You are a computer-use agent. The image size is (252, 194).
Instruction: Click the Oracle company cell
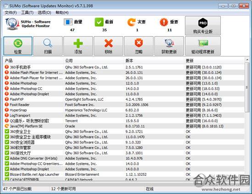[70, 126]
